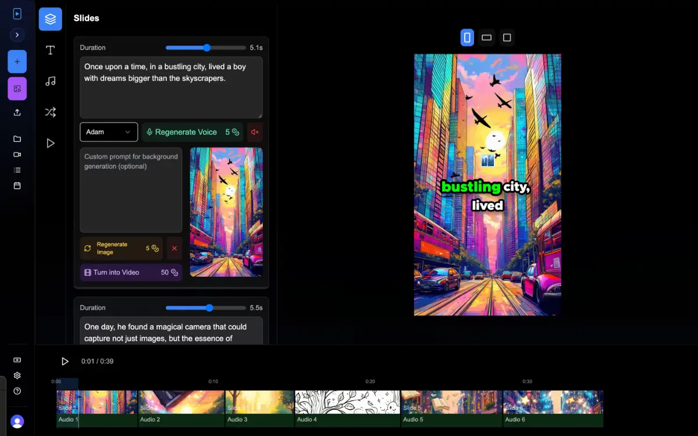This screenshot has height=436, width=698.
Task: Select Slide 4 thumbnail in timeline
Action: click(x=347, y=402)
